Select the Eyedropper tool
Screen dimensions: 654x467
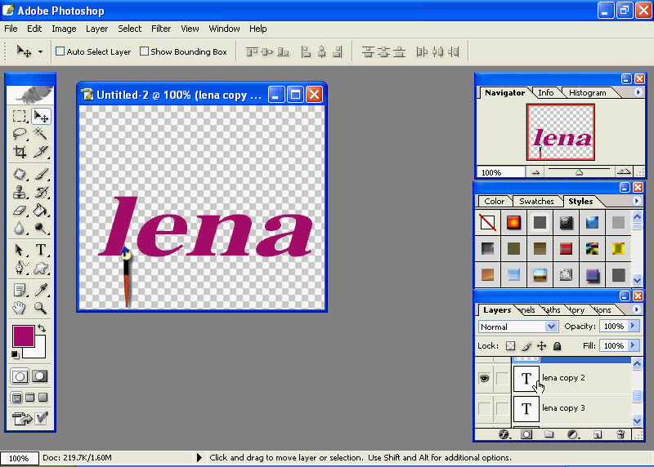pyautogui.click(x=40, y=290)
